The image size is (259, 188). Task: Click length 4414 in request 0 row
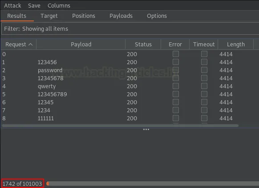226,54
